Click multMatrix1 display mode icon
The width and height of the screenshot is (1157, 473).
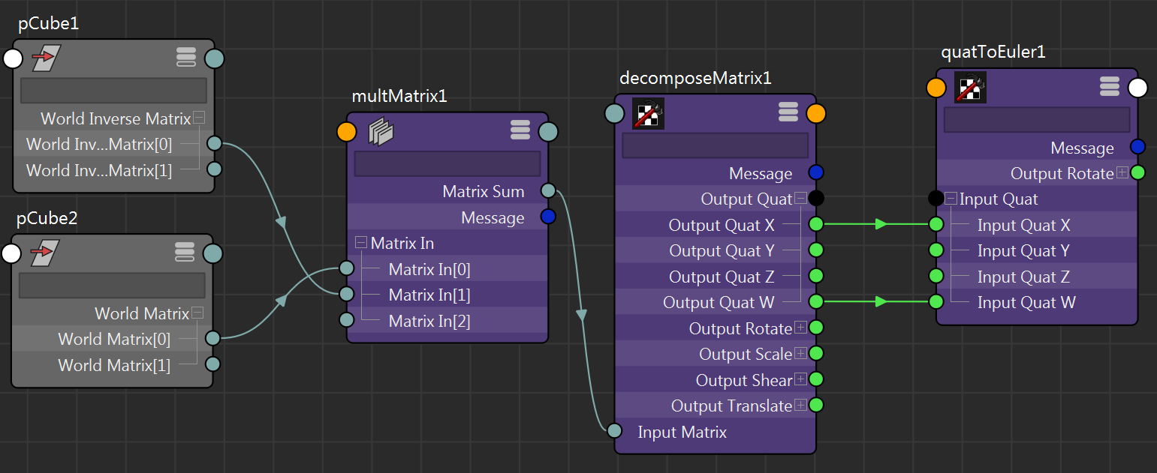(520, 129)
